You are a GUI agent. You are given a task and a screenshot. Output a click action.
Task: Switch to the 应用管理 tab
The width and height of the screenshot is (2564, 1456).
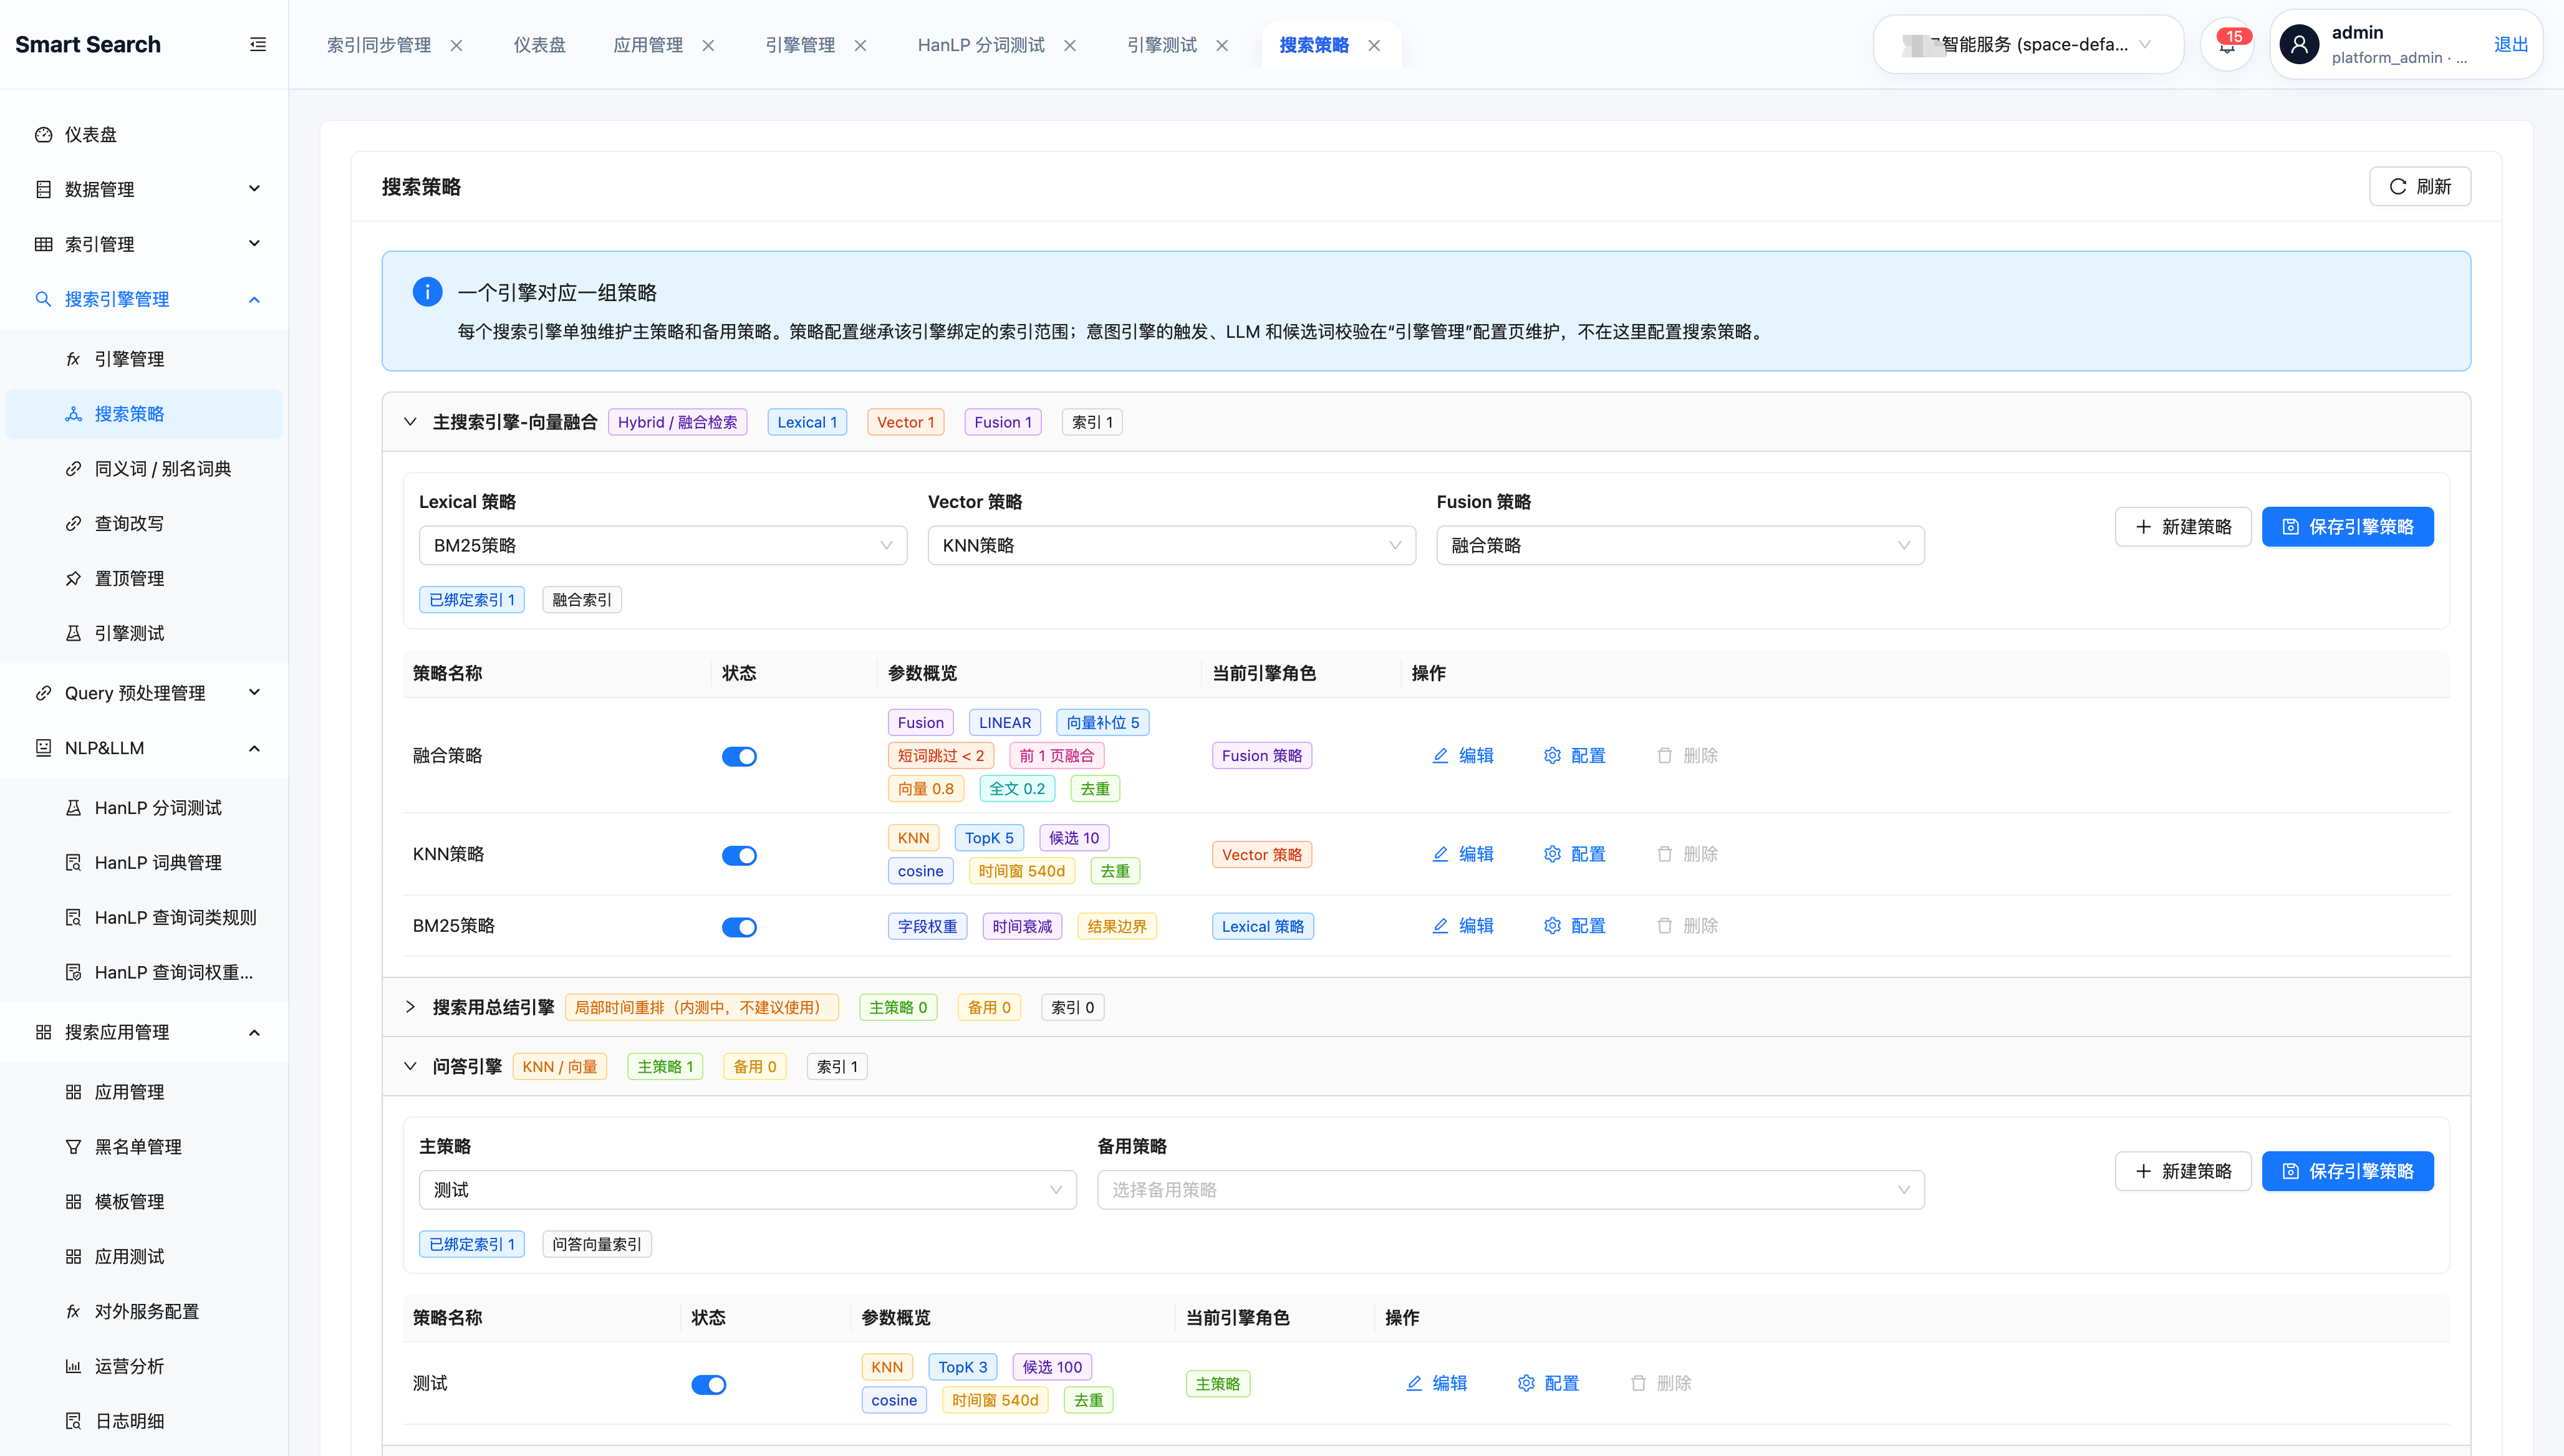(x=647, y=45)
